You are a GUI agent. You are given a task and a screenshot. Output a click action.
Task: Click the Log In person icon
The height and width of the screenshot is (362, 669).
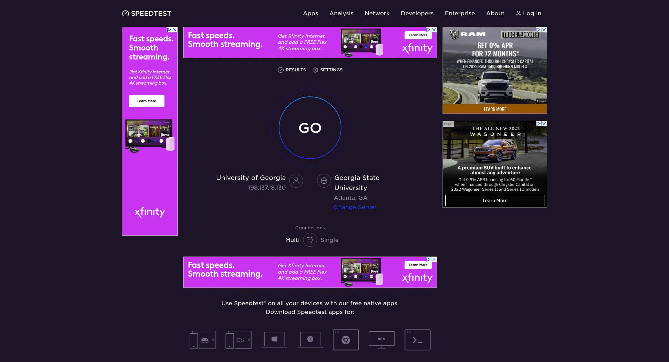518,13
